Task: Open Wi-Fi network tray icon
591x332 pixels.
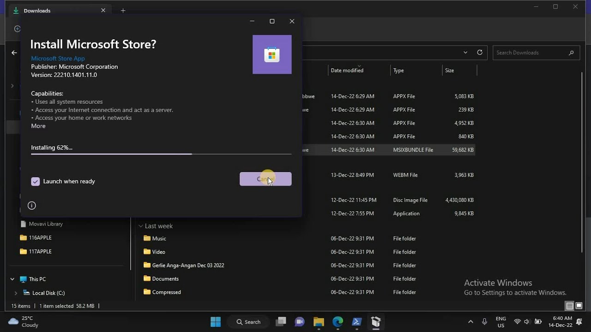Action: pos(517,322)
